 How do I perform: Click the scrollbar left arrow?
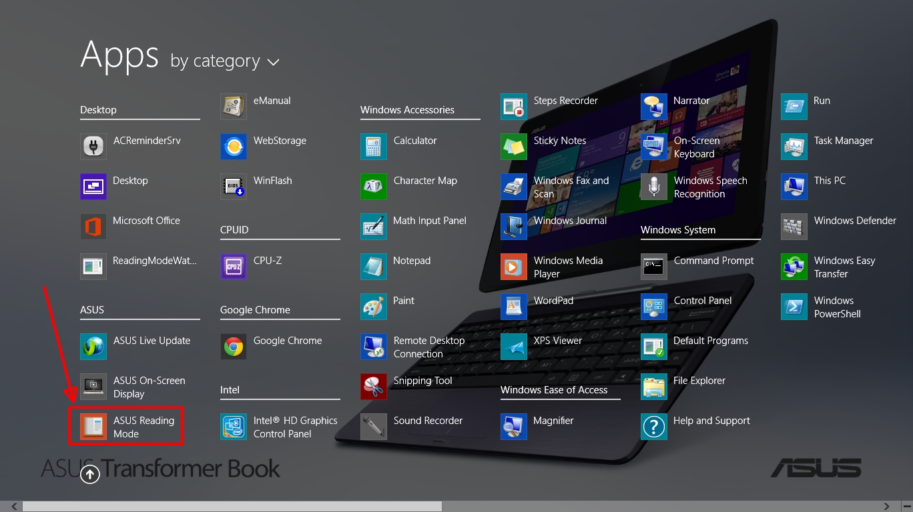click(x=13, y=507)
